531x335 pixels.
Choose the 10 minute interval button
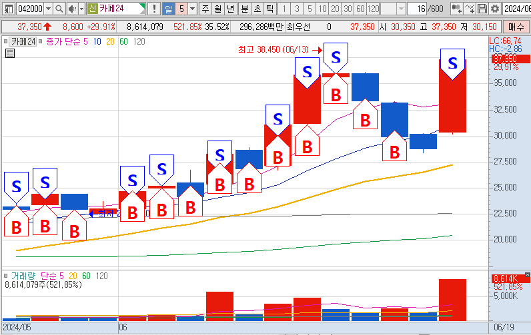tap(322, 9)
